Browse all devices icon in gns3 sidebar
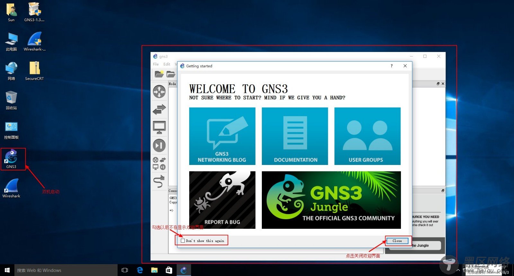 point(159,163)
